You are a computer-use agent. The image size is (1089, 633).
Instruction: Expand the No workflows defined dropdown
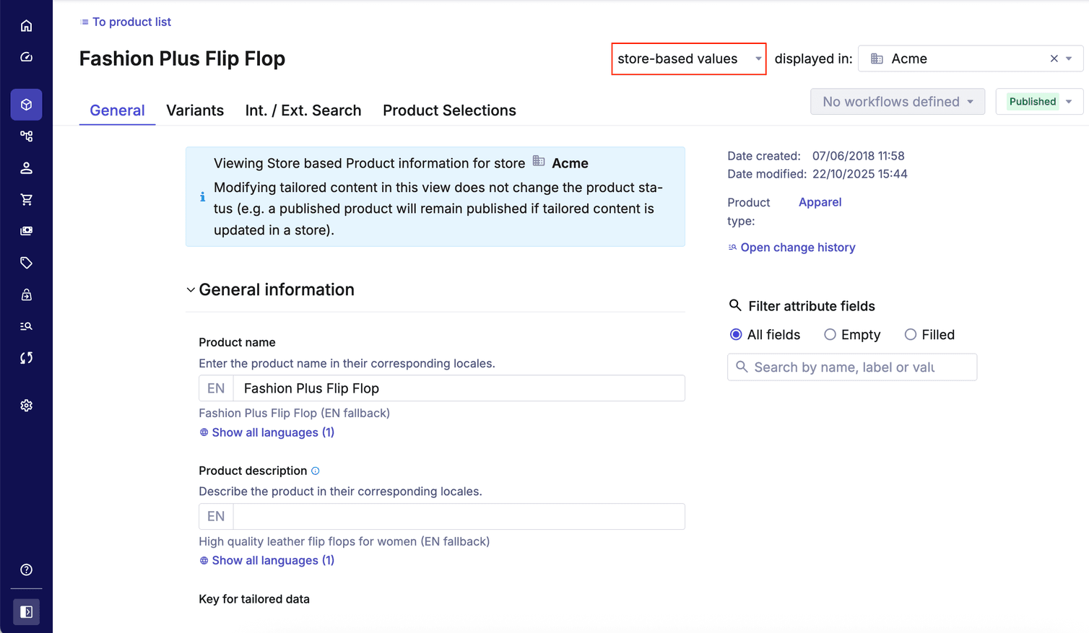click(897, 101)
